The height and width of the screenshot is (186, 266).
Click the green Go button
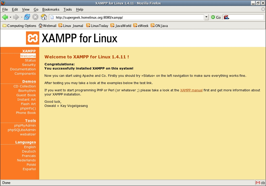tap(216, 17)
